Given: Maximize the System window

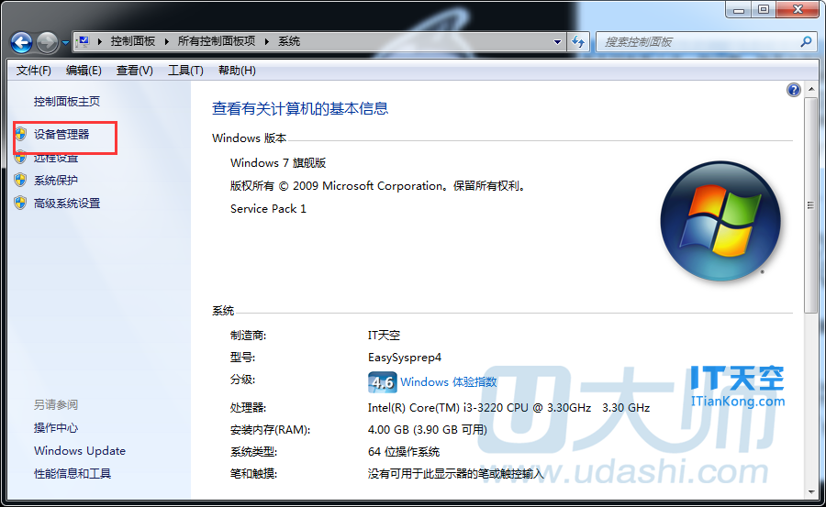Looking at the screenshot, I should (764, 9).
